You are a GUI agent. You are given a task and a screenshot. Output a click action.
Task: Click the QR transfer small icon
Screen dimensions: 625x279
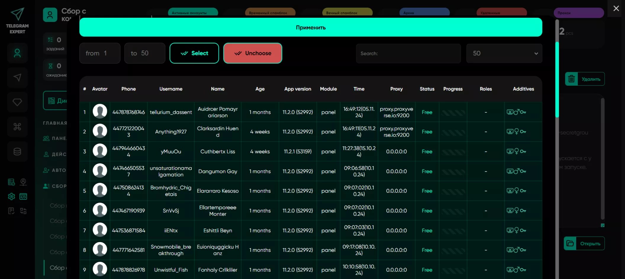click(23, 211)
